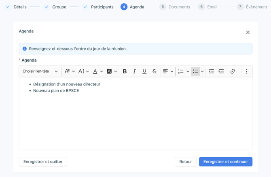Expand the font size dropdown
The height and width of the screenshot is (177, 271).
[x=83, y=71]
